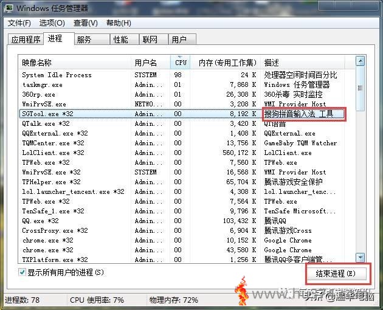Viewport: 383px width, 310px height.
Task: Open the 帮助(H) menu
Action: (x=119, y=23)
